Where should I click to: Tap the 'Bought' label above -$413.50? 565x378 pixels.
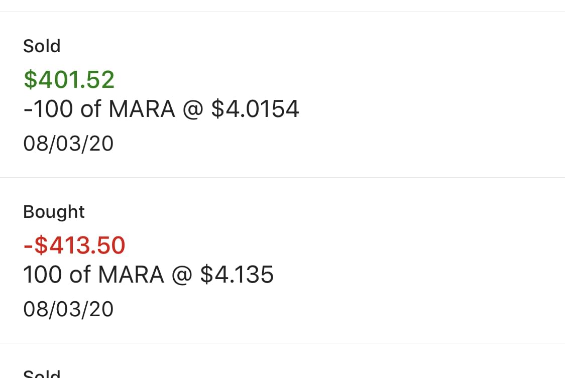[54, 212]
